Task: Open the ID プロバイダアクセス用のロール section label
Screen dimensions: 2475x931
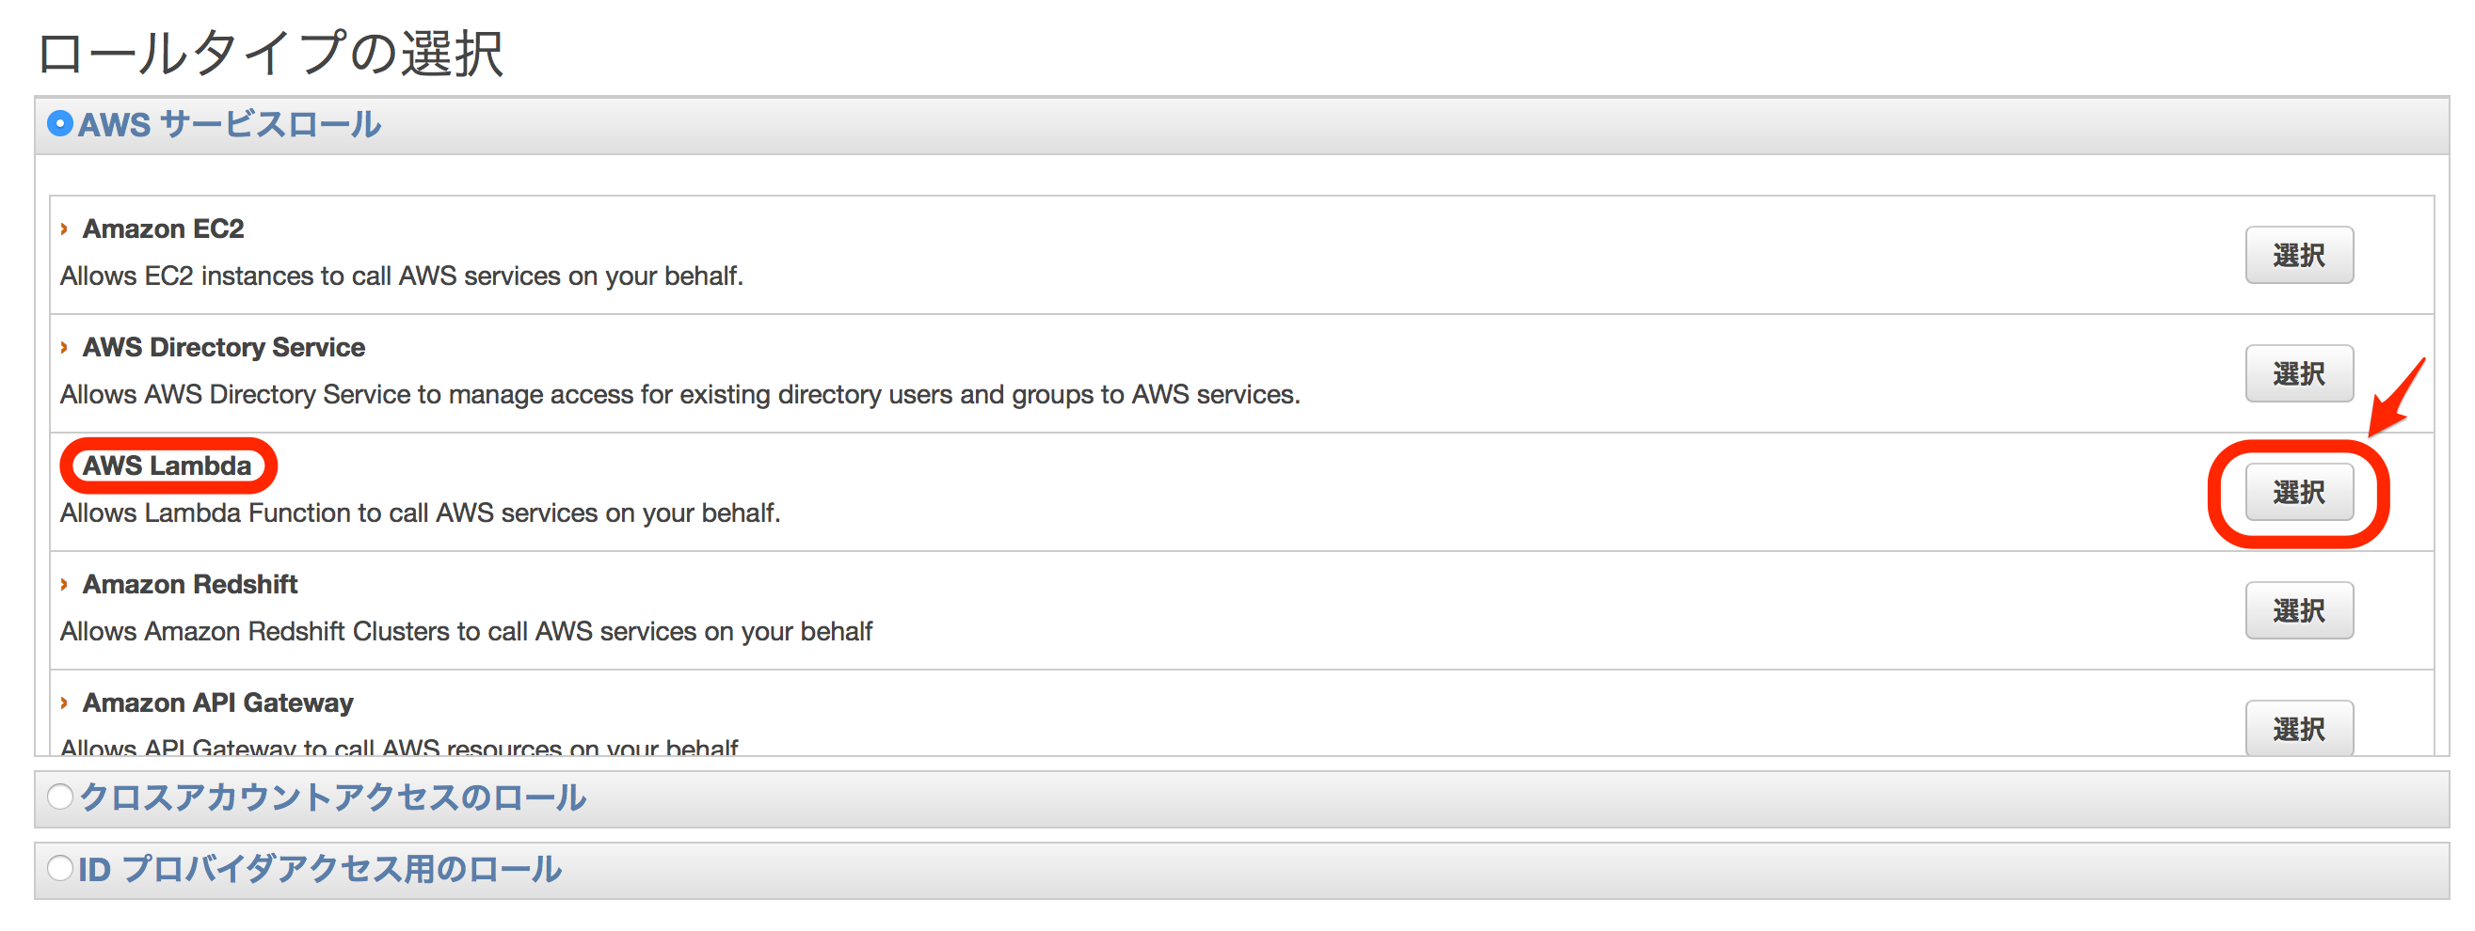Action: click(x=320, y=869)
